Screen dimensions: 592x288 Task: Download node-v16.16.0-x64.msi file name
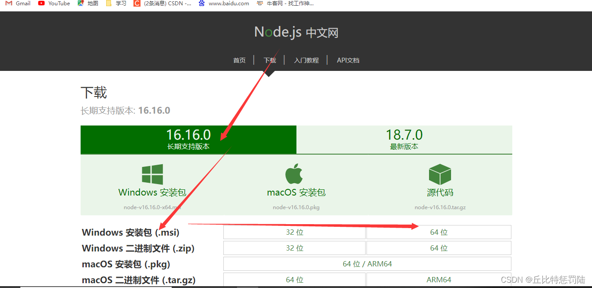152,207
